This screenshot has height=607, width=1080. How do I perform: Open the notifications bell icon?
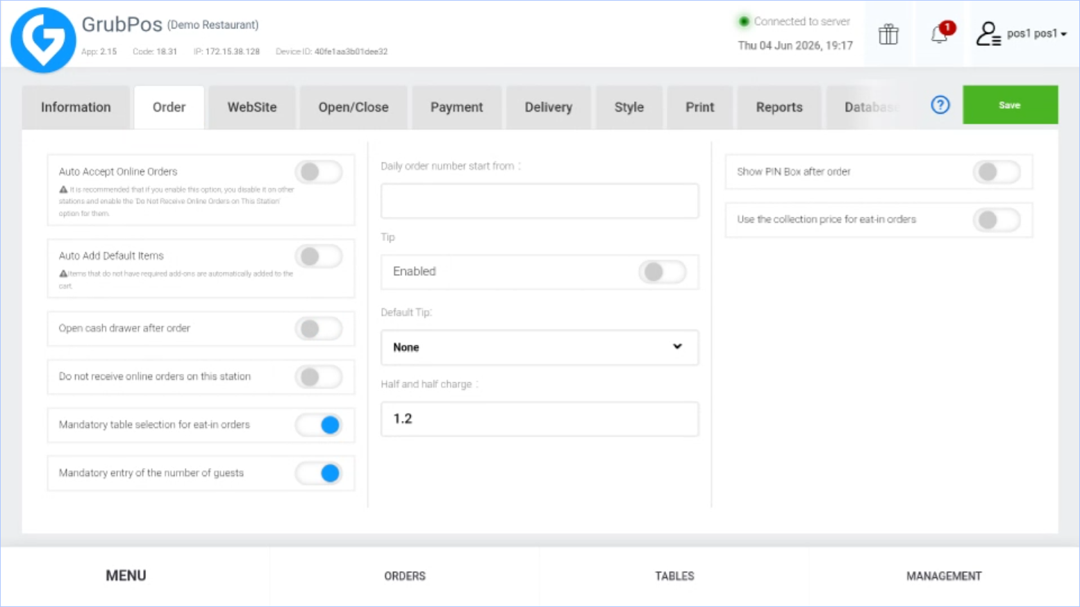pyautogui.click(x=940, y=33)
